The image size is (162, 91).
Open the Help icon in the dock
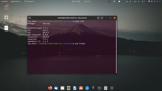tap(87, 88)
